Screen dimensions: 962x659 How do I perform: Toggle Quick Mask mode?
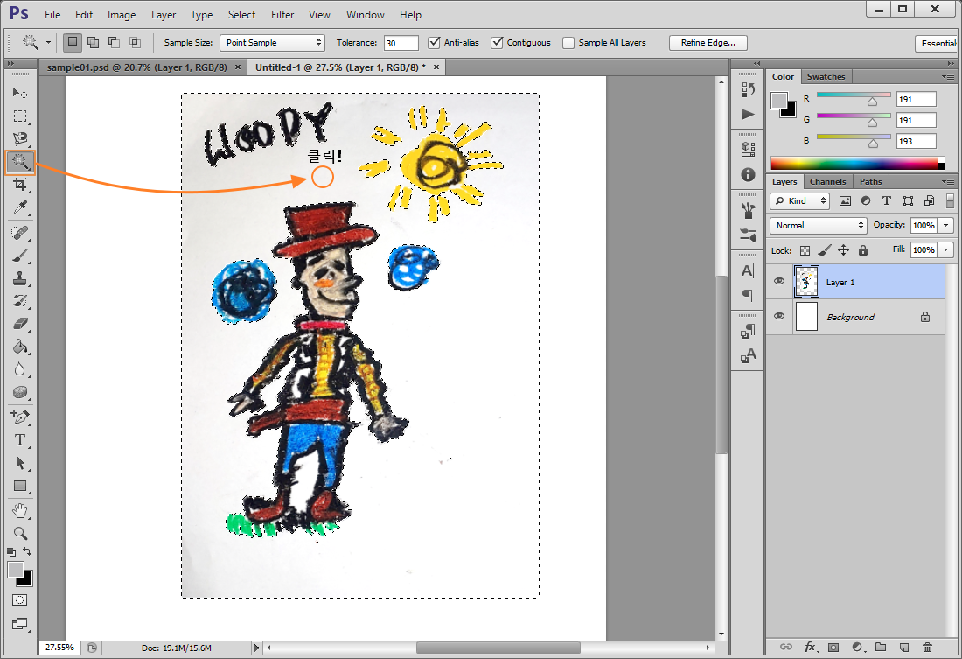click(x=19, y=600)
